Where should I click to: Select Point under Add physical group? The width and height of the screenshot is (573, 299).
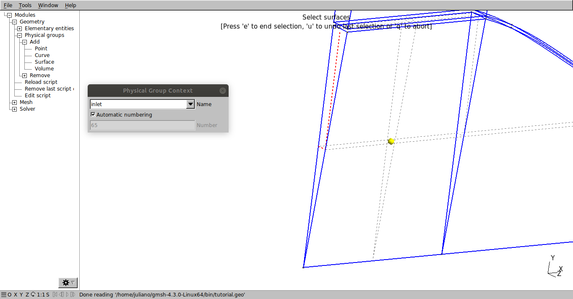(41, 49)
